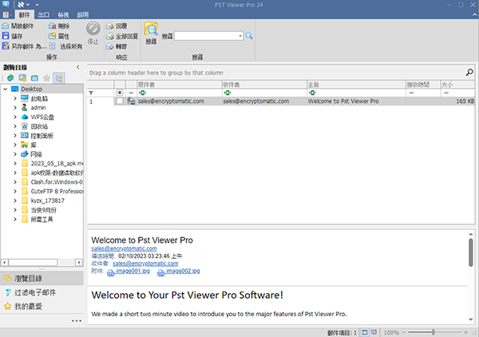Click second folder icon in browse panel toolbar
The width and height of the screenshot is (479, 337).
22,78
